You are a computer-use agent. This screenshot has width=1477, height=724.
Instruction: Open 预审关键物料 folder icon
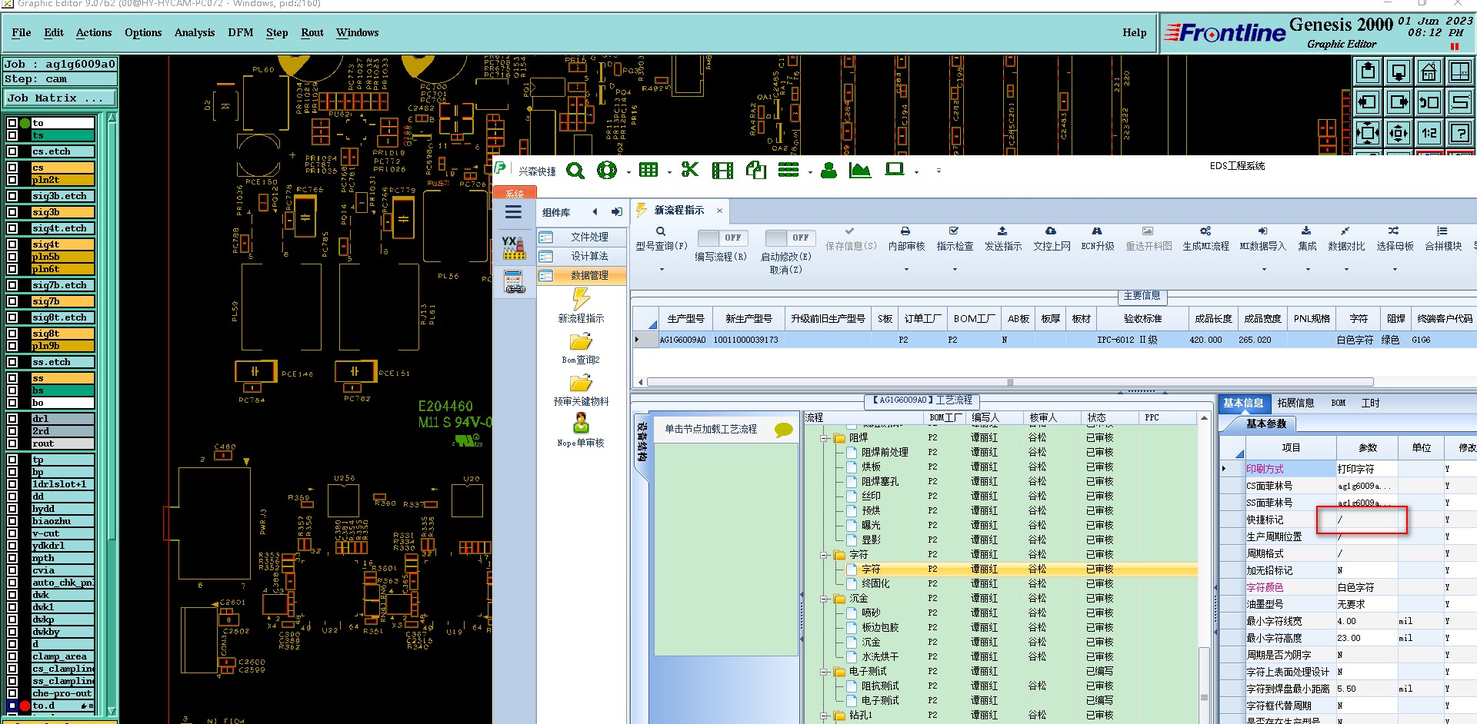click(581, 384)
